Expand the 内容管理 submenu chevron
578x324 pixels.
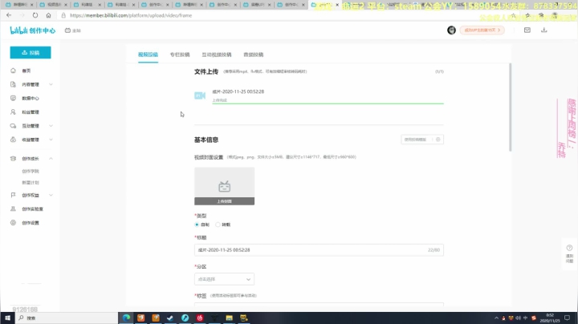pyautogui.click(x=51, y=84)
